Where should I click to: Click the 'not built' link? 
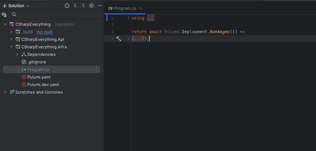45,32
